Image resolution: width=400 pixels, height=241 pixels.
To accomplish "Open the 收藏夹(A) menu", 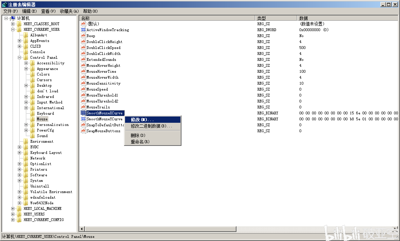I will (x=69, y=11).
